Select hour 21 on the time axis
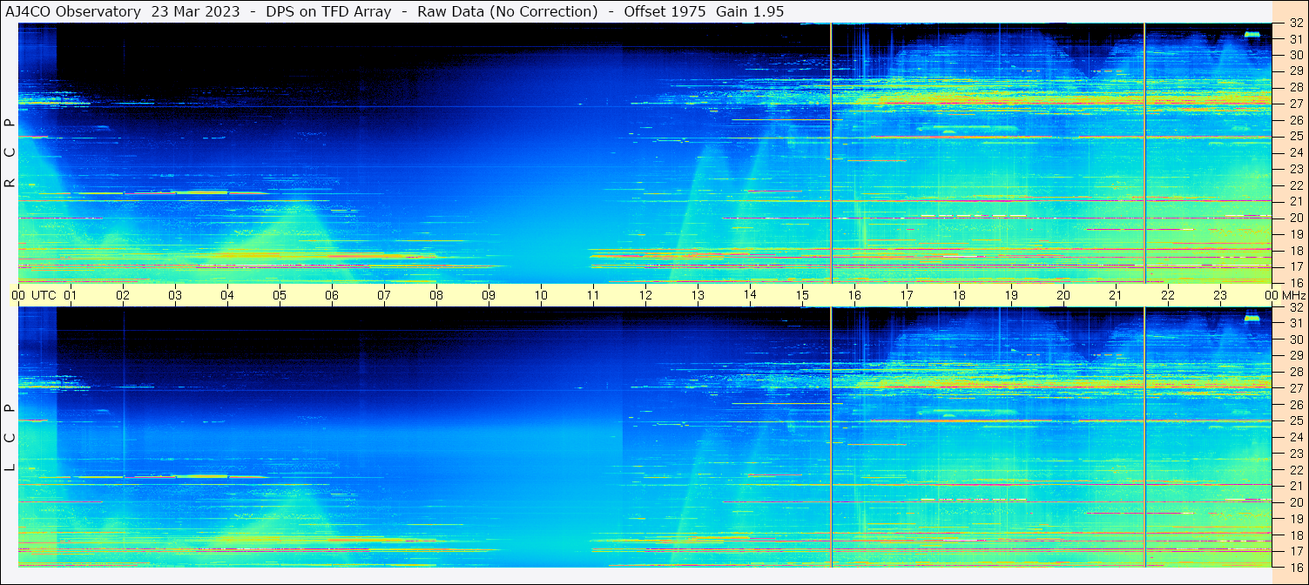 (1116, 295)
